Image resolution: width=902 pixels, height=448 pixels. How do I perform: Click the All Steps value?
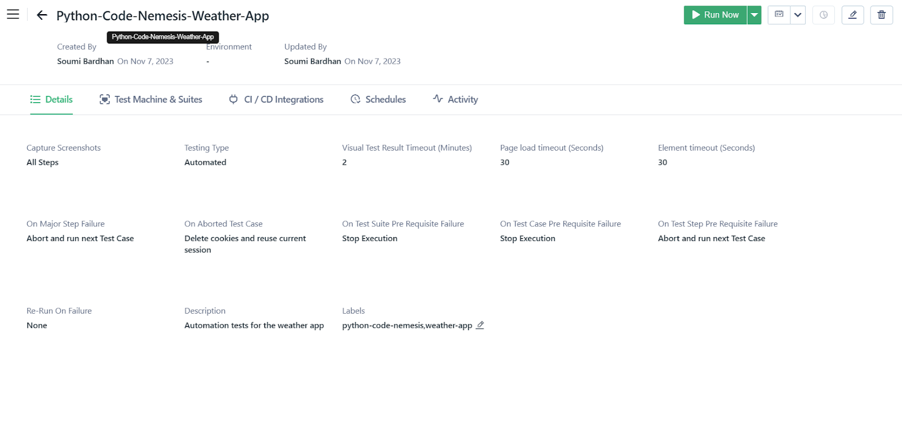pos(43,162)
